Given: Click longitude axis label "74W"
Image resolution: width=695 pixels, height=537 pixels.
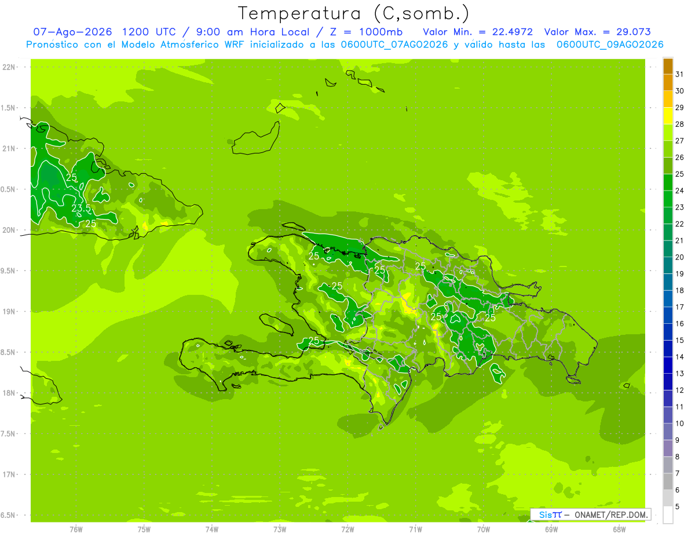Looking at the screenshot, I should [212, 529].
